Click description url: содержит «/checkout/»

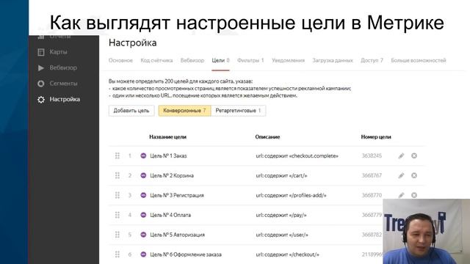[287, 254]
